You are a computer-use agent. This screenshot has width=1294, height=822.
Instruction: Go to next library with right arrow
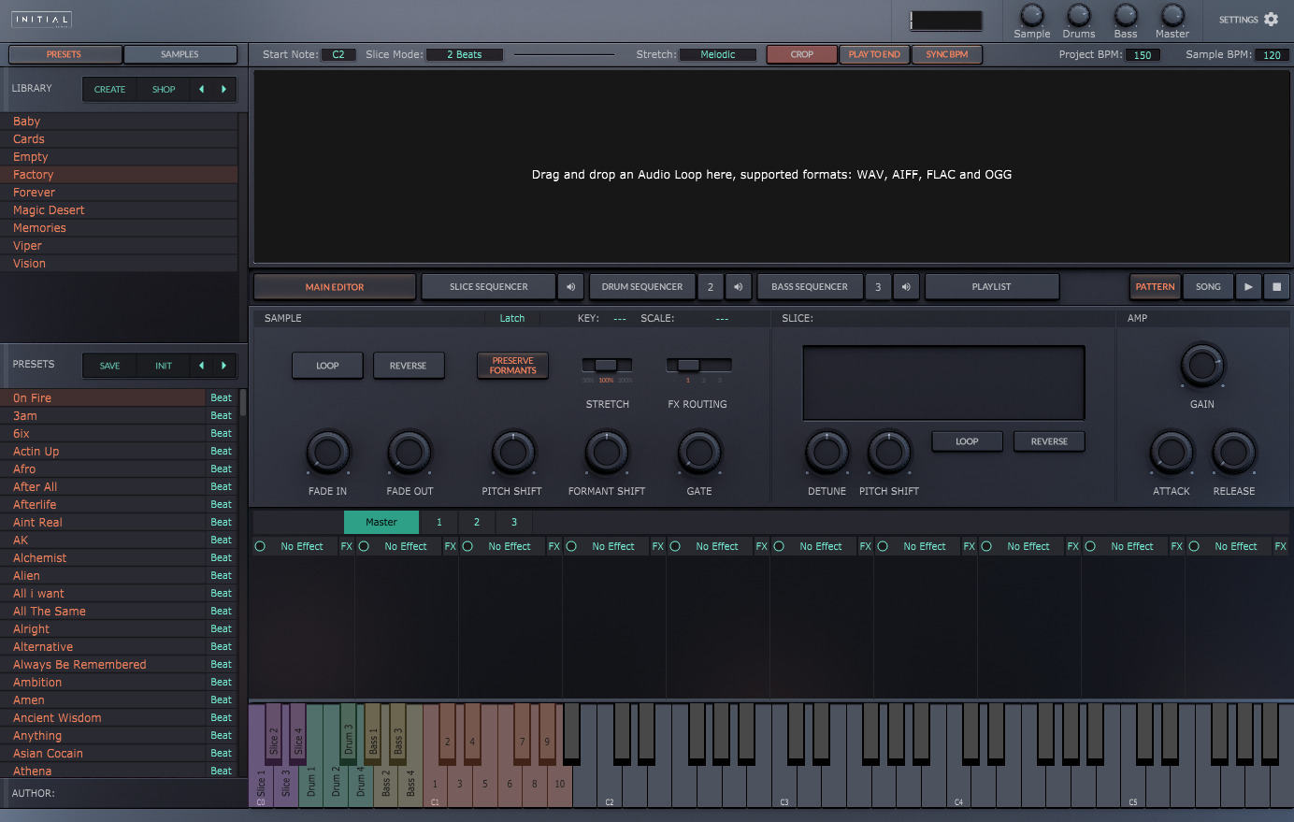pos(223,89)
